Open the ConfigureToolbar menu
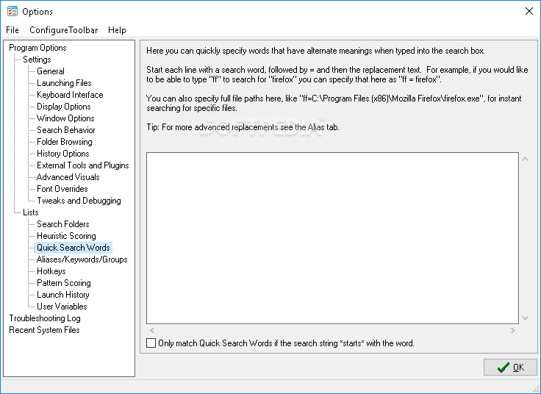This screenshot has width=541, height=394. coord(63,30)
